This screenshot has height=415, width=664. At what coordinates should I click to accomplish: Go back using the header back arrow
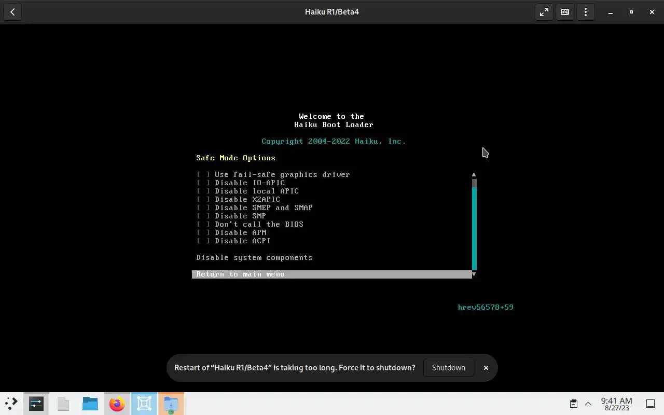pyautogui.click(x=12, y=12)
